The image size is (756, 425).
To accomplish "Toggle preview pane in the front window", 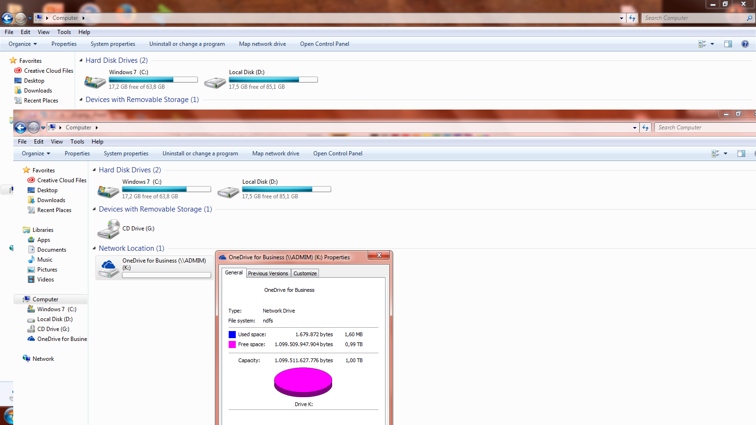I will (741, 153).
